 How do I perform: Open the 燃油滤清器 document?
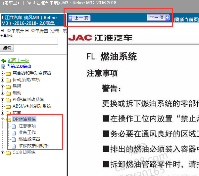[29, 139]
